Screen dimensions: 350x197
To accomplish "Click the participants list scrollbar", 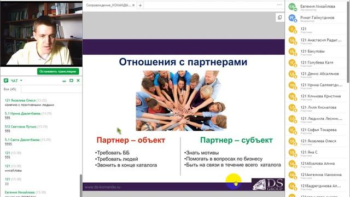I will point(348,43).
